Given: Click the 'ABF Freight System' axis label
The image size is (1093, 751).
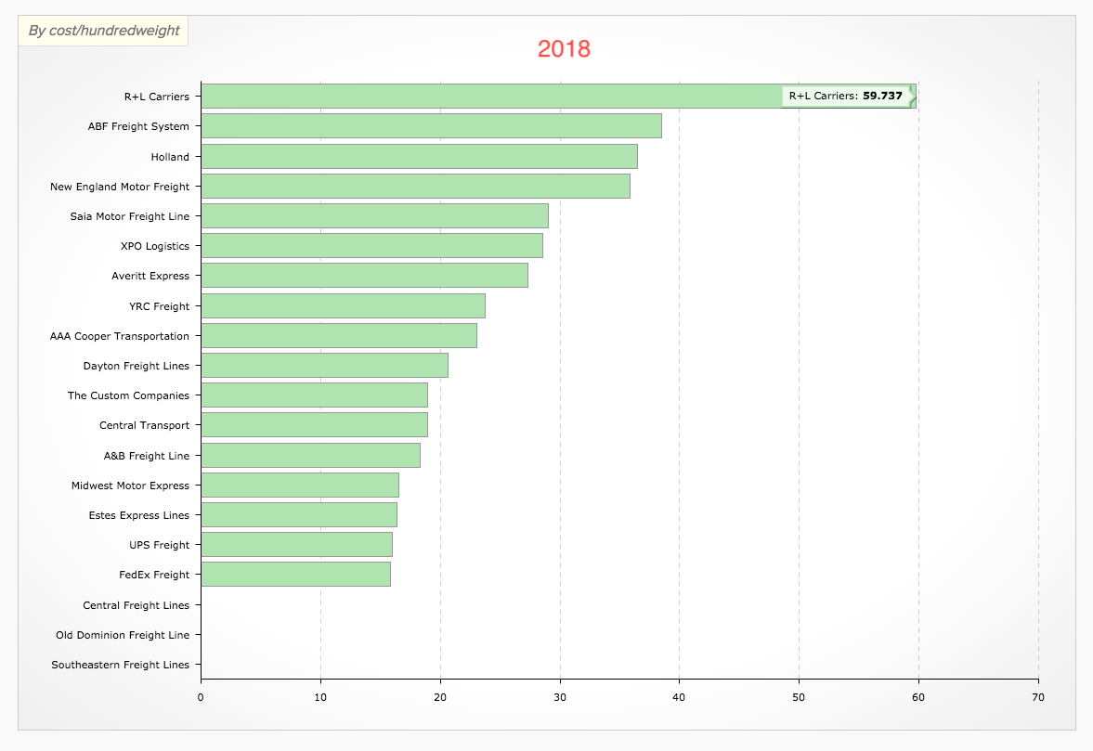Looking at the screenshot, I should pos(138,127).
